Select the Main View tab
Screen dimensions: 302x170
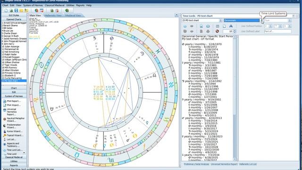click(35, 16)
